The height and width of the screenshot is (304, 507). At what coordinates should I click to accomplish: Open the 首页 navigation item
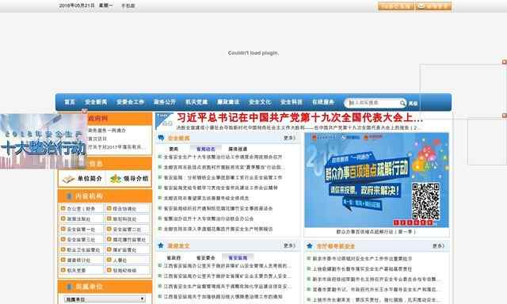point(70,102)
